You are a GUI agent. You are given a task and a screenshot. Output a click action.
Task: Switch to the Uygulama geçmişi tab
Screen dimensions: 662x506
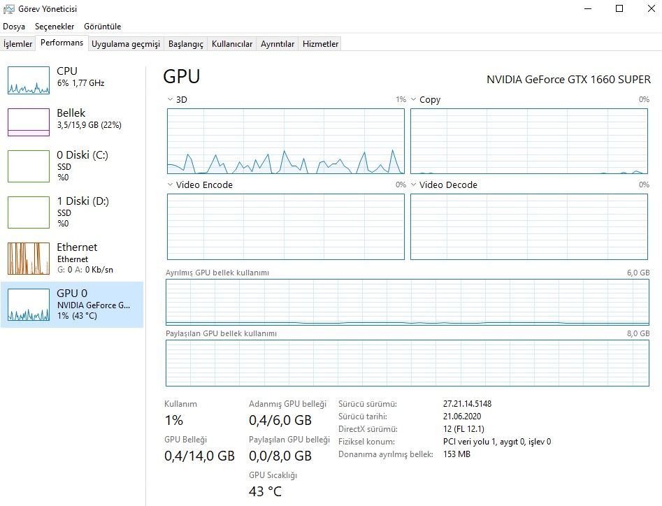click(126, 44)
